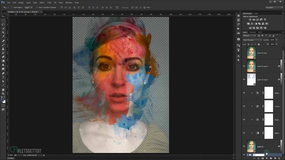The image size is (285, 160).
Task: Open the Filter menu
Action: [49, 3]
